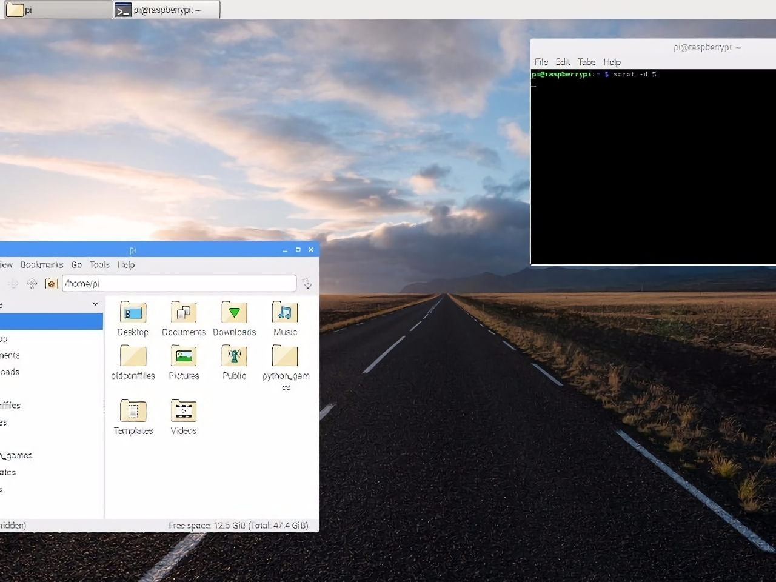Click the home folder toolbar icon
The image size is (776, 582).
[52, 284]
